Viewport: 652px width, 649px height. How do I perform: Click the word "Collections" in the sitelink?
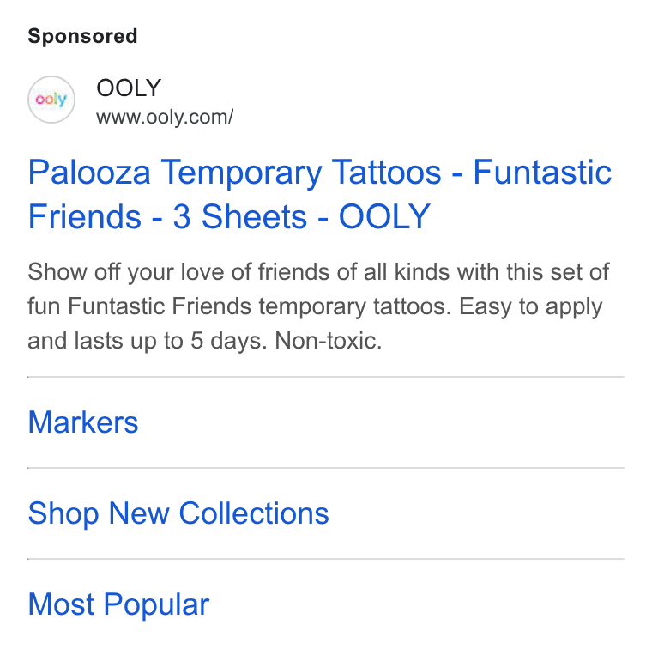click(254, 513)
